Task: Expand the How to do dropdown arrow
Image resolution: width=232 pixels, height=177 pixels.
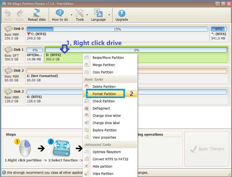Action: [x=71, y=15]
